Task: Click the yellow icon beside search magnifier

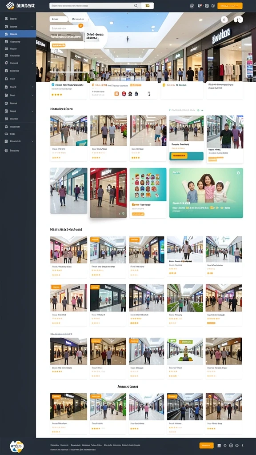Action: [x=148, y=5]
